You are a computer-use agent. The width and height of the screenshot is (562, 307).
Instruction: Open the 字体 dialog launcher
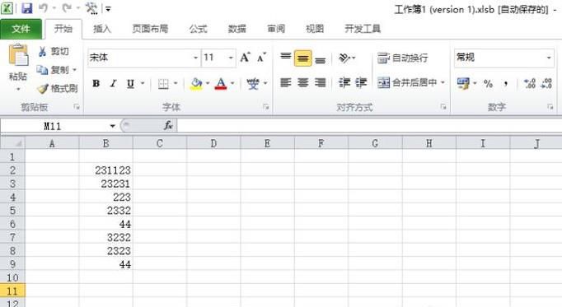click(266, 107)
